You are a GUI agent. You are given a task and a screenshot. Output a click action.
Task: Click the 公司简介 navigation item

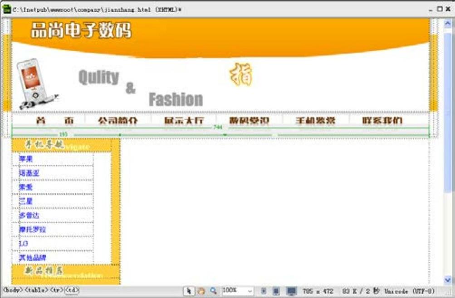[x=117, y=120]
